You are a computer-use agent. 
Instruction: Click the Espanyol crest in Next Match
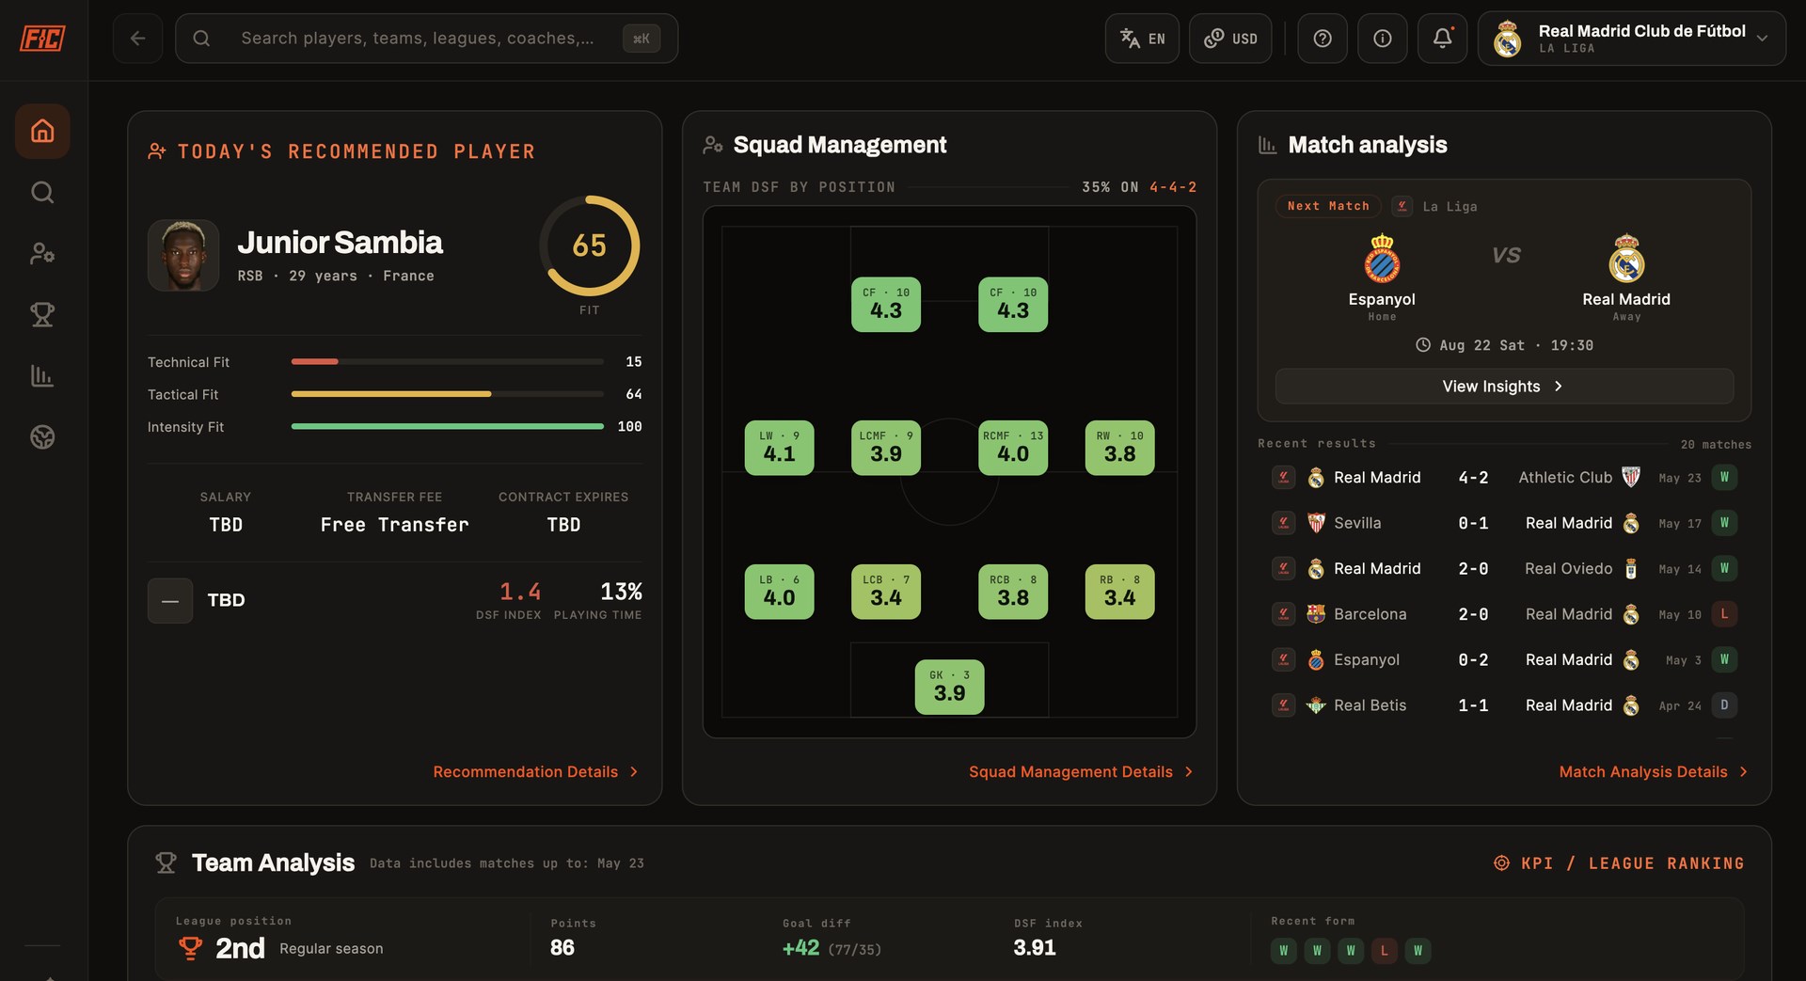click(1382, 259)
